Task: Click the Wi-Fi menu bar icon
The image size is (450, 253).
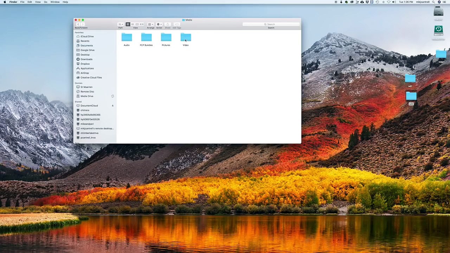Action: click(x=388, y=2)
